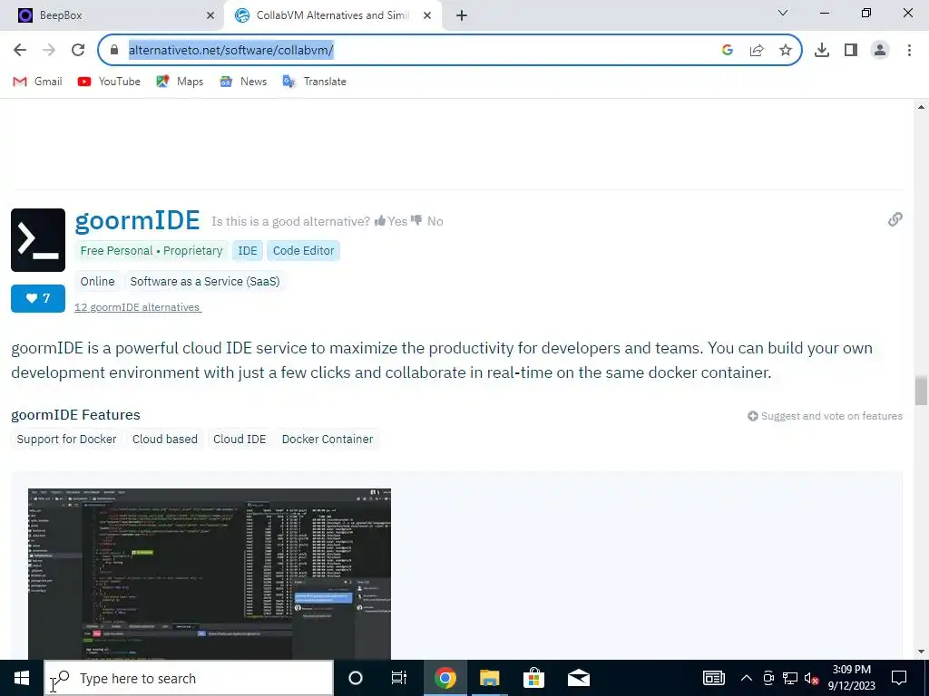
Task: Select Docker Container feature tag
Action: (x=328, y=440)
